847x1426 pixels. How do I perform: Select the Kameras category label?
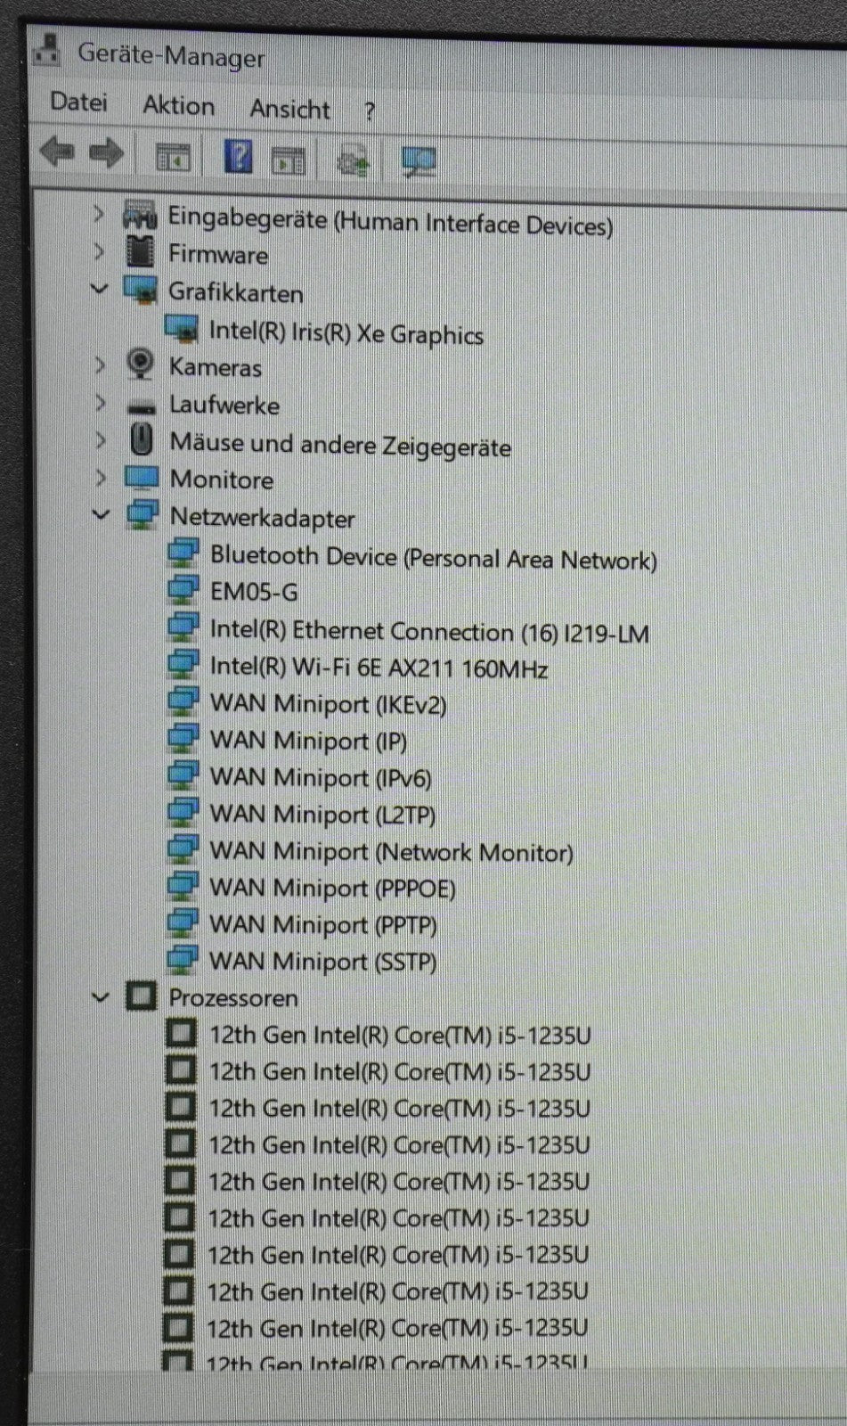tap(215, 366)
